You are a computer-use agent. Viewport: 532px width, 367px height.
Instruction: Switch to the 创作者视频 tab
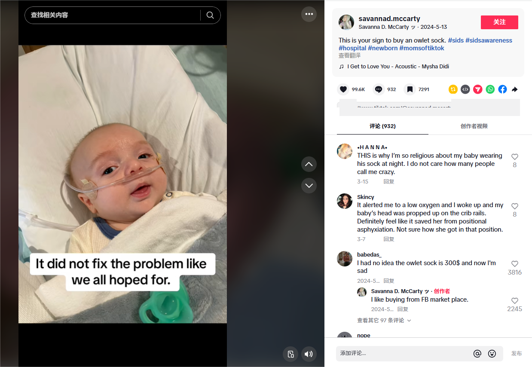(474, 126)
